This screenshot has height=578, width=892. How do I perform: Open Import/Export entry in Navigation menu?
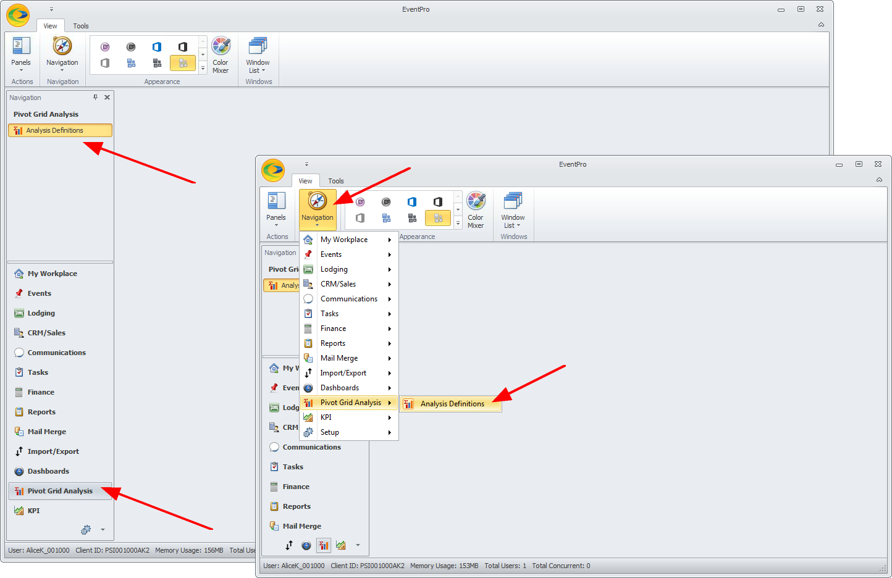pos(349,373)
